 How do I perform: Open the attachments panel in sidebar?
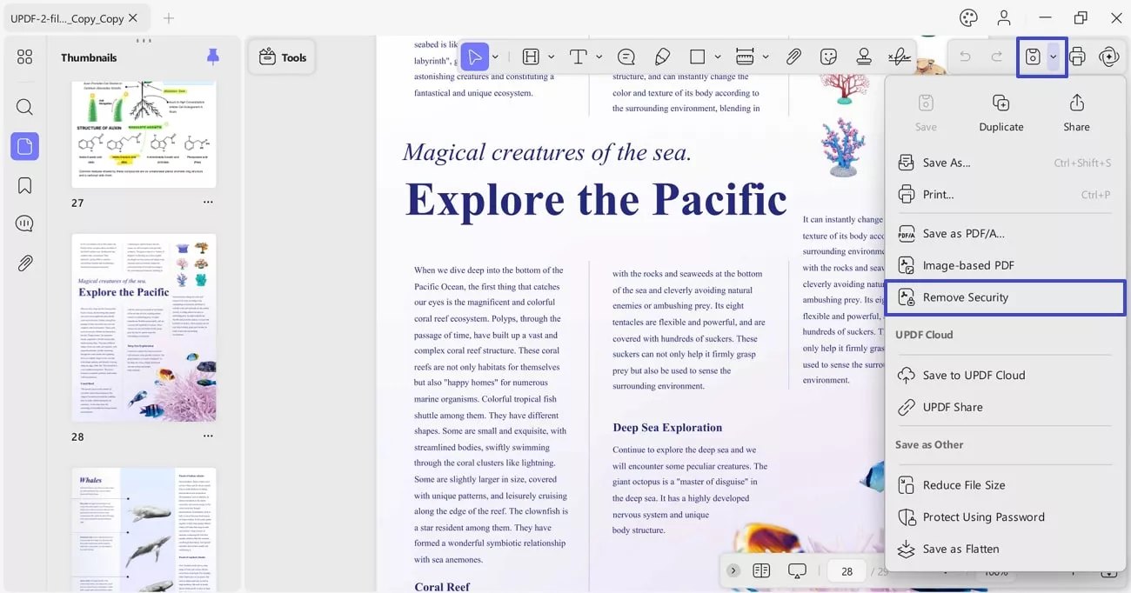(24, 263)
